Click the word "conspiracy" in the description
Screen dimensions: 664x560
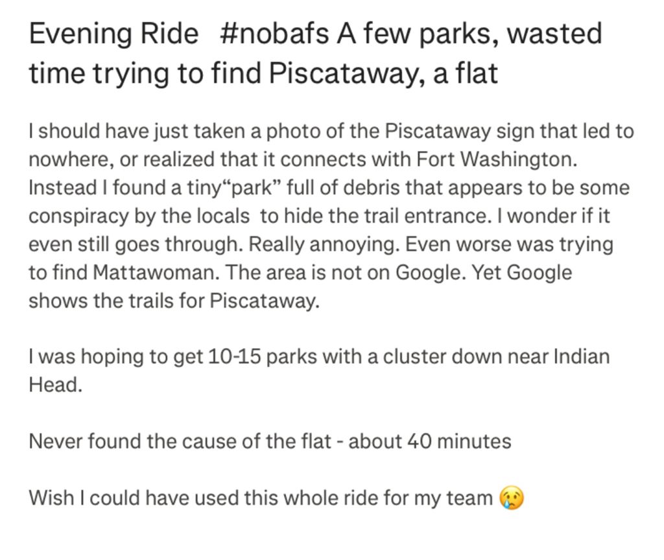(78, 216)
